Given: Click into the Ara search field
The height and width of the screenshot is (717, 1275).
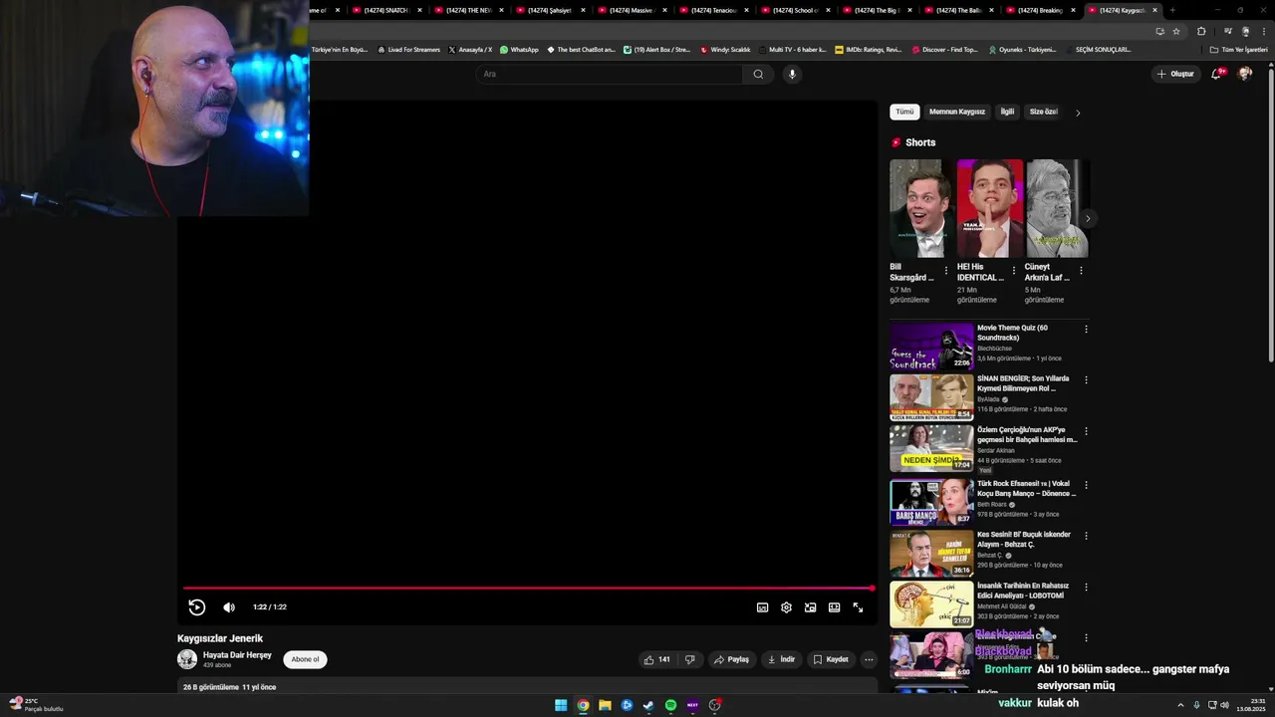Looking at the screenshot, I should point(610,74).
